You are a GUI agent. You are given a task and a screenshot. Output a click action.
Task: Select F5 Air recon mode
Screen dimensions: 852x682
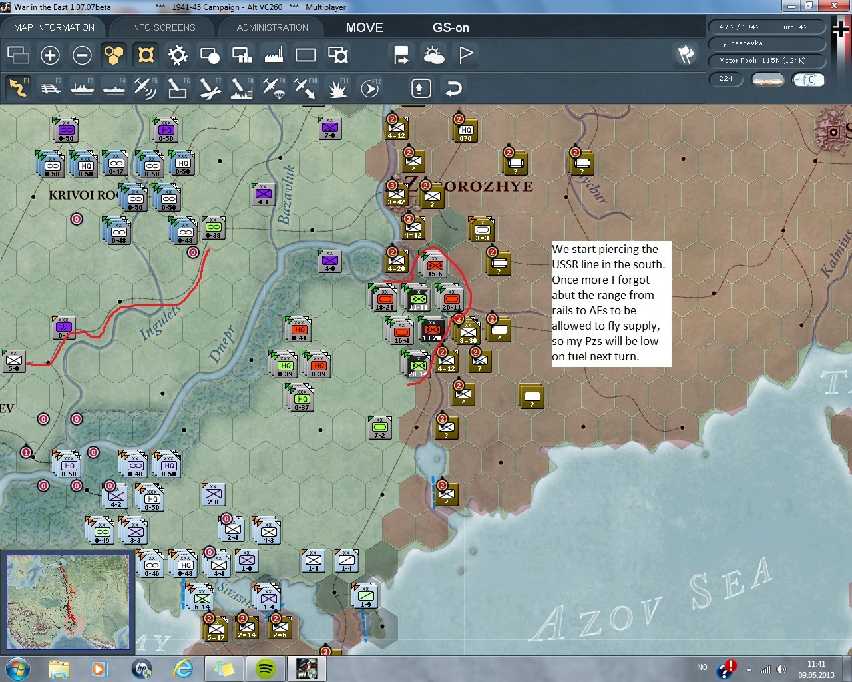point(146,87)
